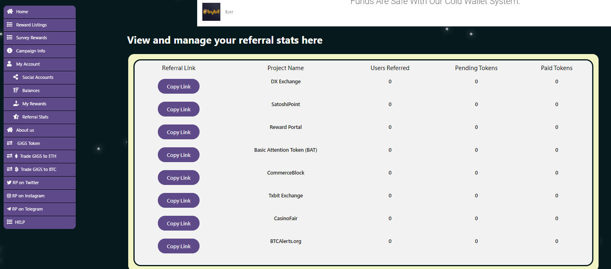Screen dimensions: 611x269
Task: Click the My Account user icon
Action: (10, 64)
